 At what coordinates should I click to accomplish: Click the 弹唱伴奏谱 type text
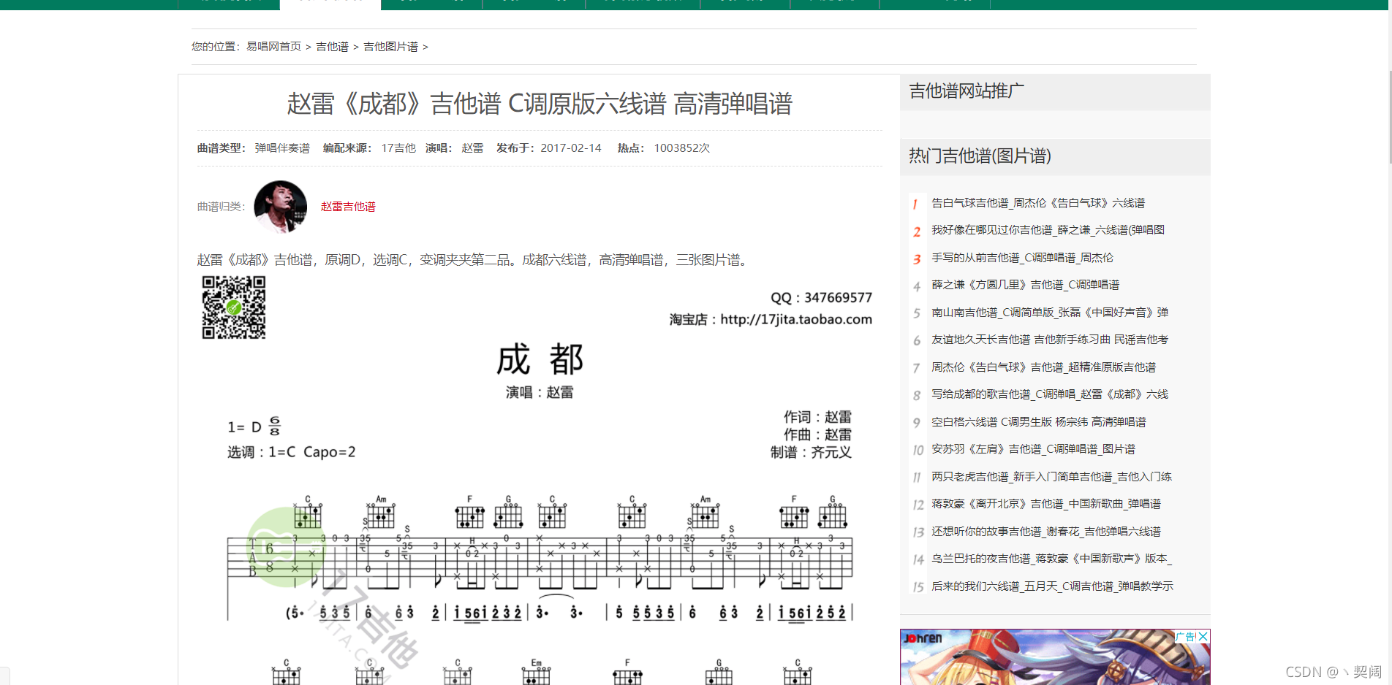click(x=282, y=148)
